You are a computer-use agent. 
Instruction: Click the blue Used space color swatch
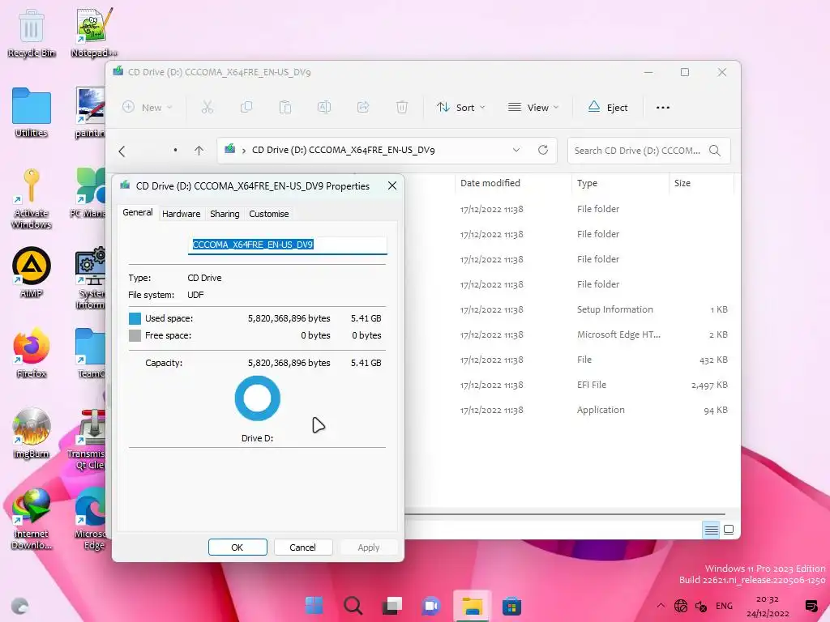[135, 318]
